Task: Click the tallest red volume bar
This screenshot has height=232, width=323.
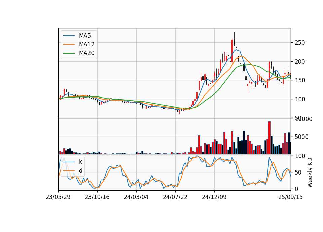Action: click(x=269, y=138)
